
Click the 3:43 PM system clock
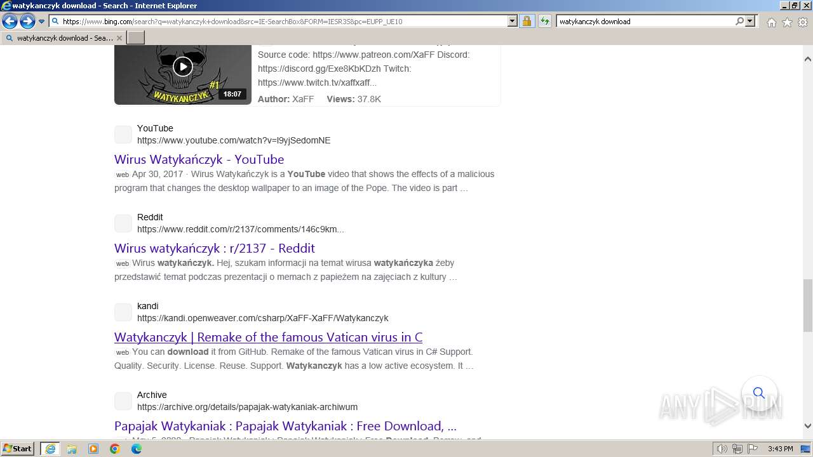click(x=780, y=449)
